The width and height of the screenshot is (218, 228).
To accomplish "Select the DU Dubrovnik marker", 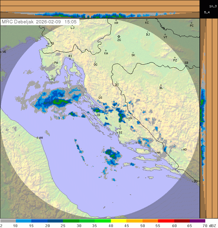I will (193, 182).
